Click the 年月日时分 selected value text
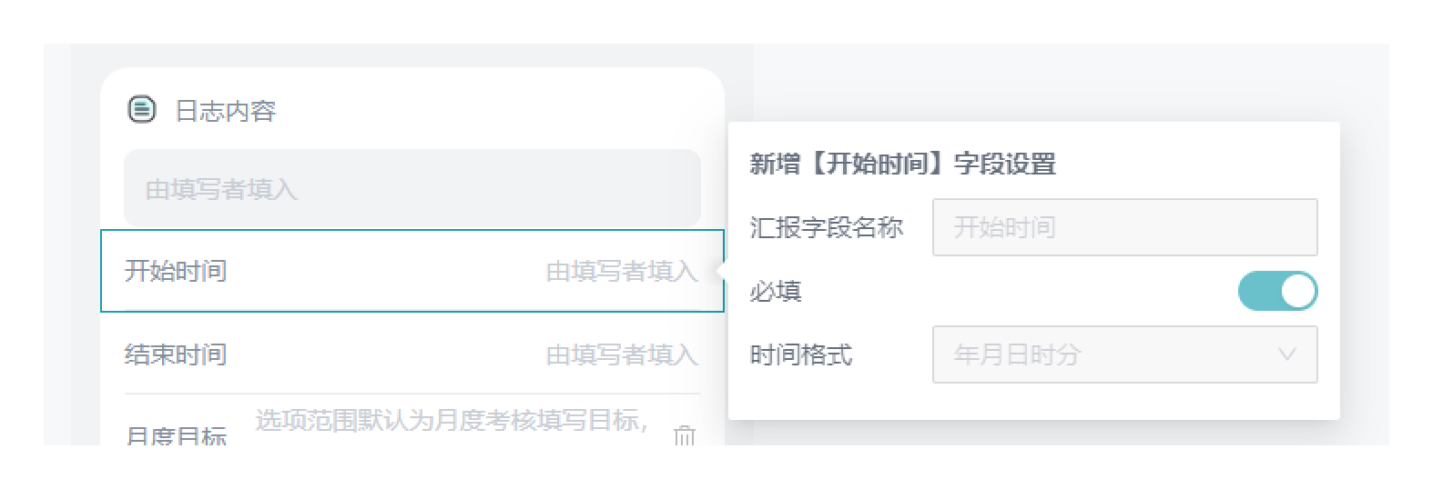This screenshot has width=1433, height=489. point(1017,354)
